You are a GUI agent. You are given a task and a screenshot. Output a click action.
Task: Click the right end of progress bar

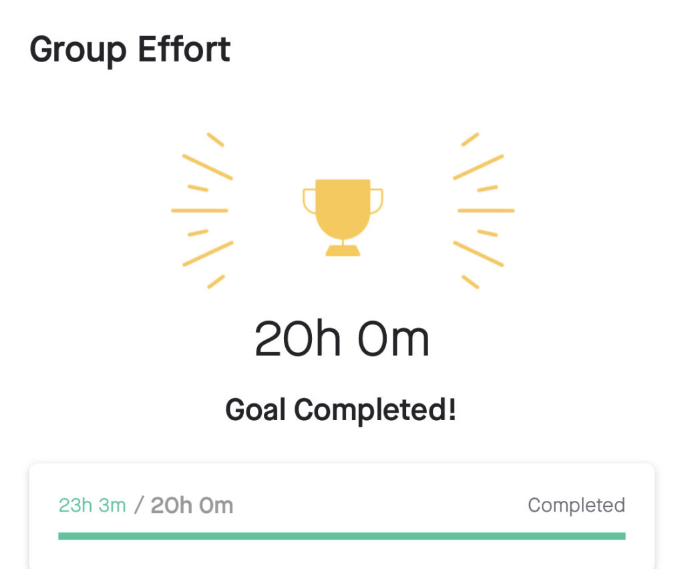[623, 536]
